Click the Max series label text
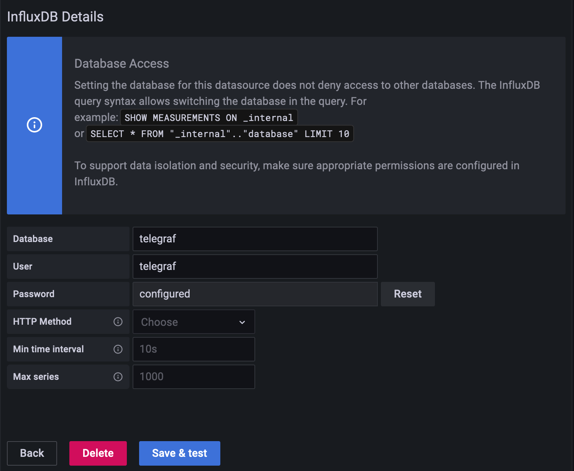The height and width of the screenshot is (471, 574). [36, 377]
